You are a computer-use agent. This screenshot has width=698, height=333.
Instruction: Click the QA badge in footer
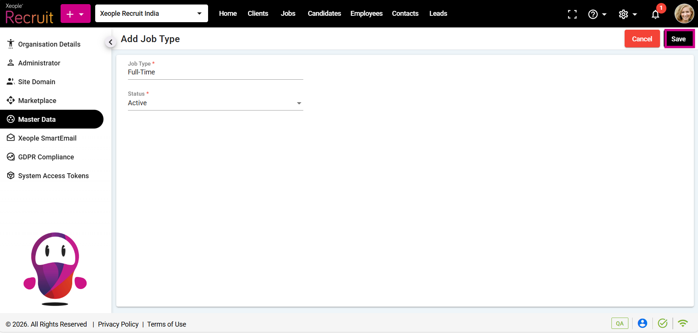[619, 323]
